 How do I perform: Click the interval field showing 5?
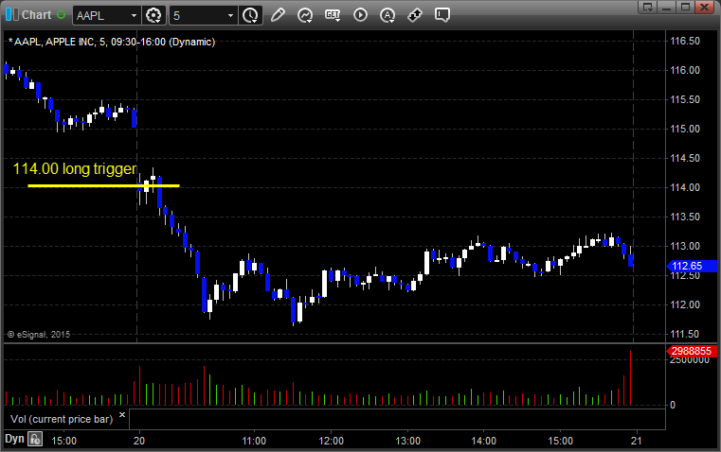click(x=198, y=15)
